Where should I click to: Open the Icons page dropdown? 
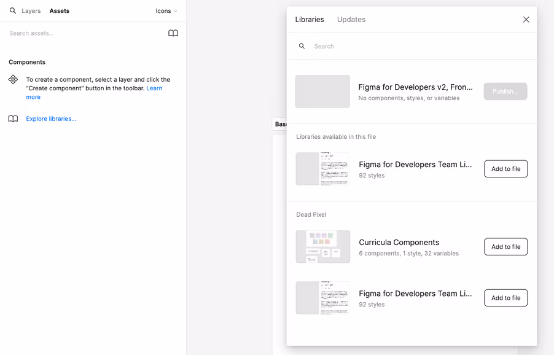pyautogui.click(x=166, y=11)
